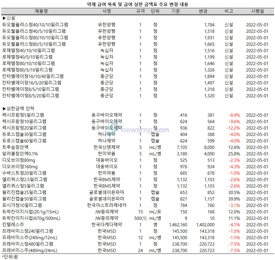Image resolution: width=275 pixels, height=260 pixels.
Task: Click product 디오브이정160mg
Action: [x=20, y=166]
